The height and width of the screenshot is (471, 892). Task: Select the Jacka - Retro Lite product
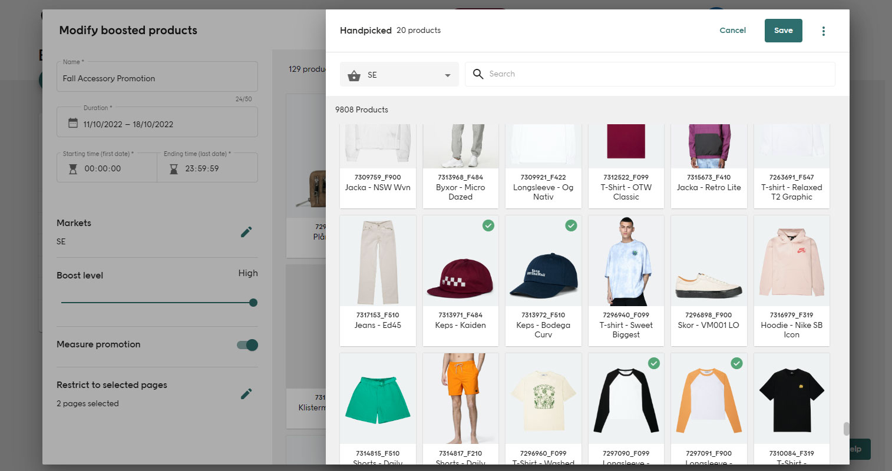pos(709,166)
